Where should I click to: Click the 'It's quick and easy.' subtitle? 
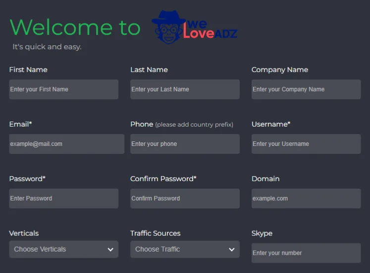47,47
